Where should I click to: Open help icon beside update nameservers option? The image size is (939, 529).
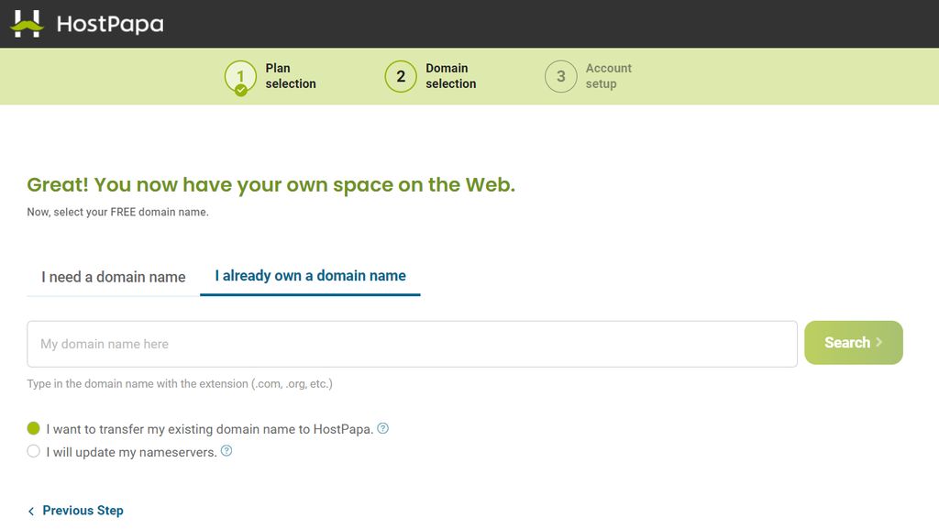click(x=226, y=451)
